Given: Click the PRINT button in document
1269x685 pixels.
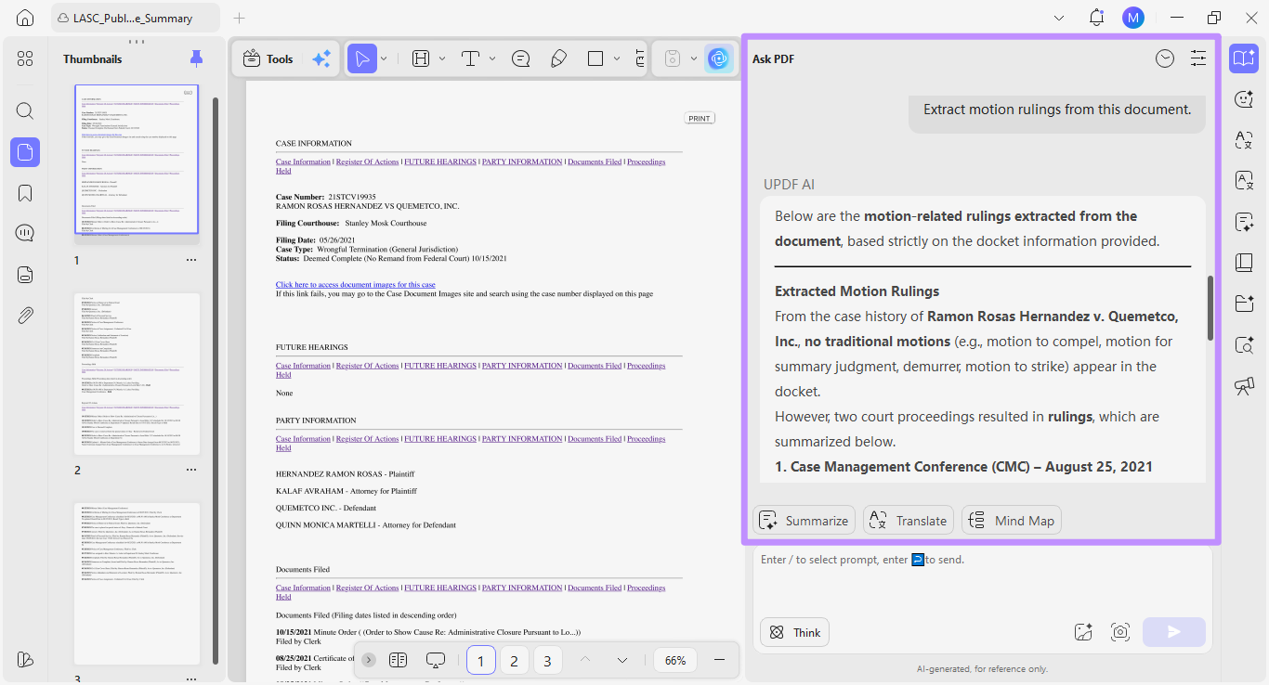Looking at the screenshot, I should coord(700,118).
